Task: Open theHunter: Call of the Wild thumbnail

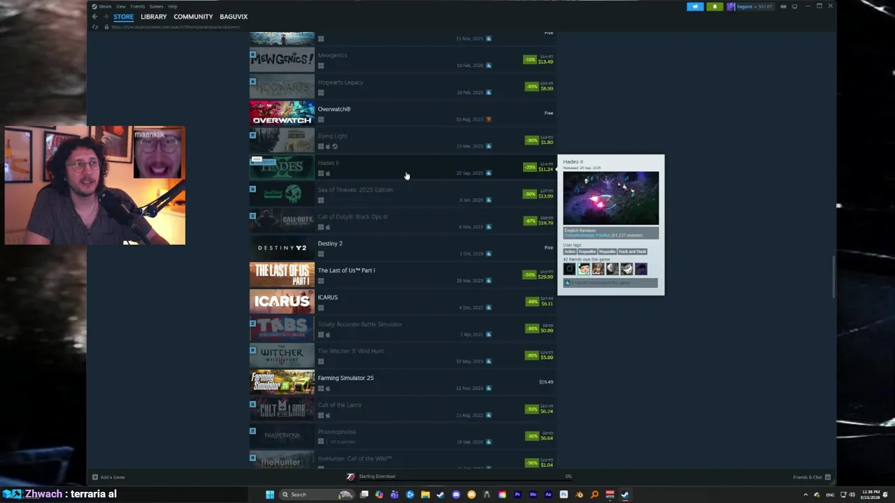Action: [x=282, y=460]
